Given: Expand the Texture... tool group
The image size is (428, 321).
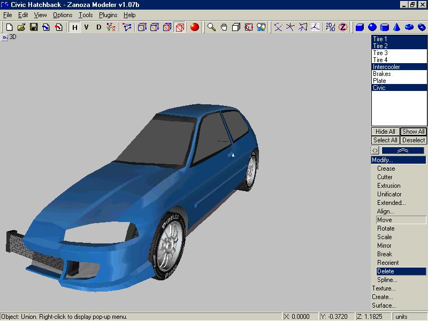Looking at the screenshot, I should pyautogui.click(x=384, y=288).
